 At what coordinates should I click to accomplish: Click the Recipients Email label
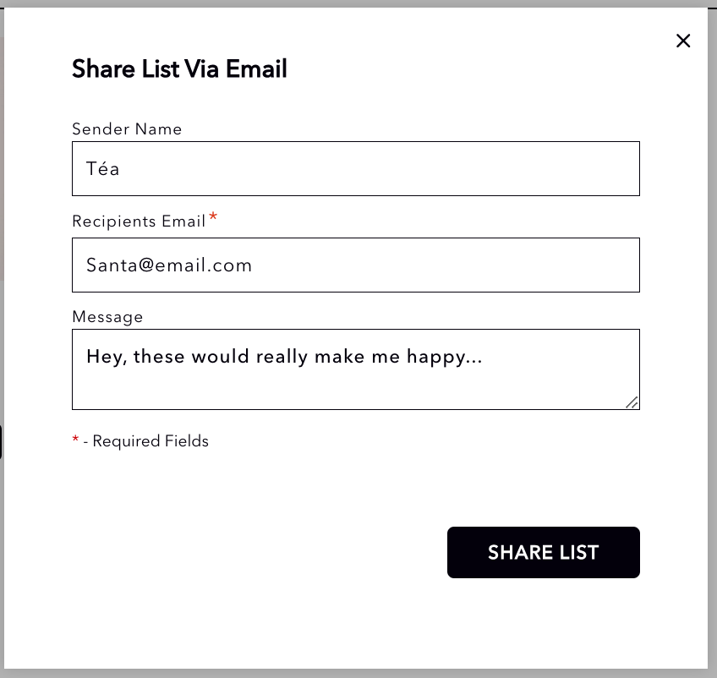click(x=139, y=221)
